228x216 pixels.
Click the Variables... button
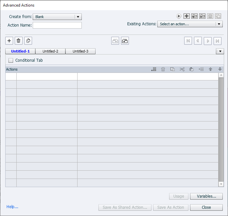(206, 196)
